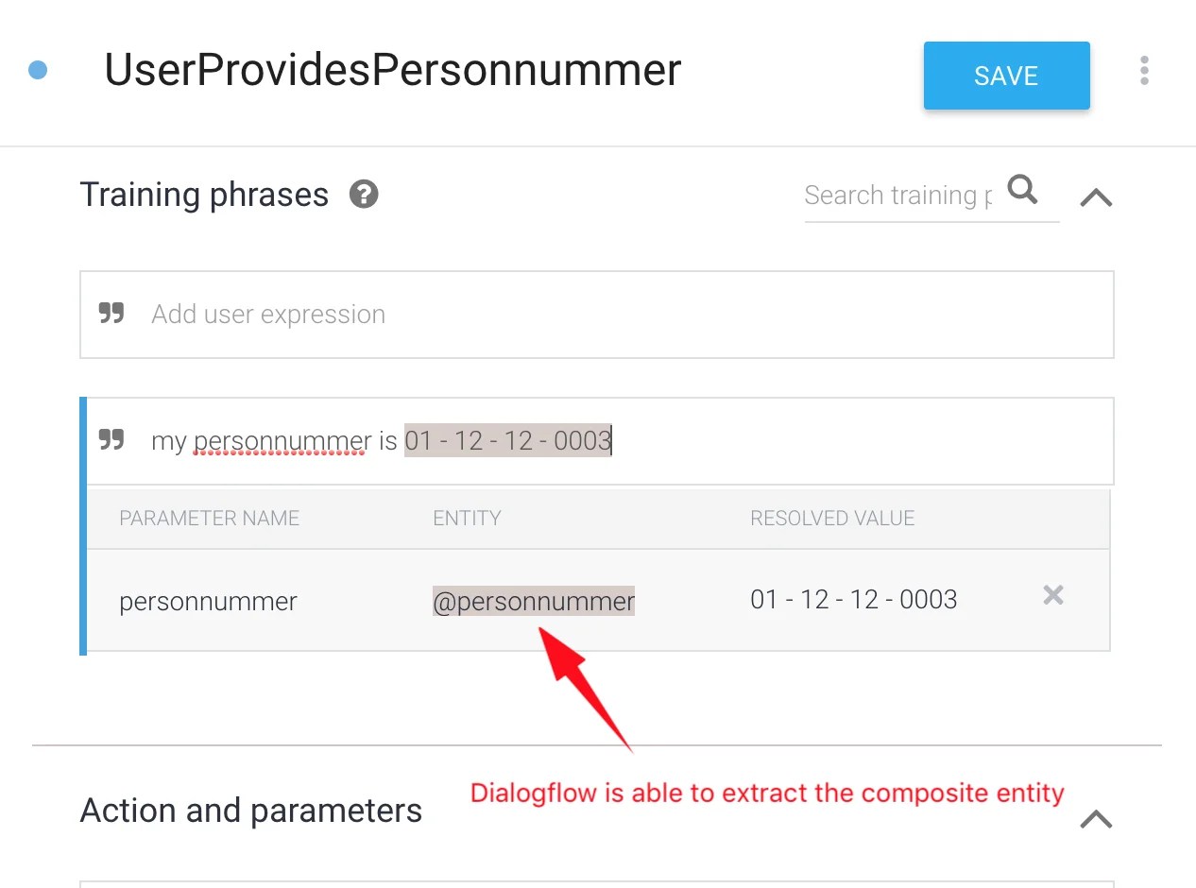This screenshot has width=1196, height=888.
Task: Click the Training phrases help icon
Action: click(x=364, y=194)
